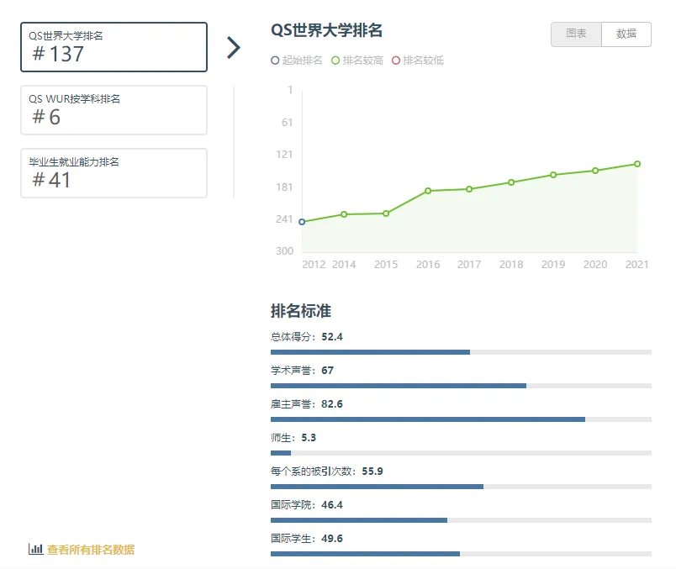Screen dimensions: 676x569
Task: Click the 雇主声誉 82.6 progress bar
Action: click(x=461, y=419)
